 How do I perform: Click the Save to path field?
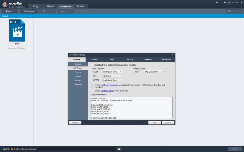click(x=63, y=149)
